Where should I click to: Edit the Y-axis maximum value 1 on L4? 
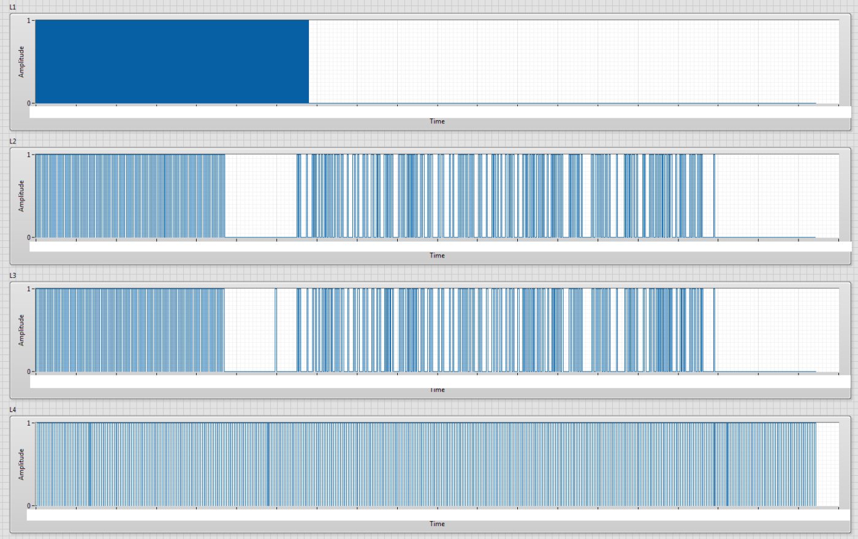pyautogui.click(x=28, y=423)
